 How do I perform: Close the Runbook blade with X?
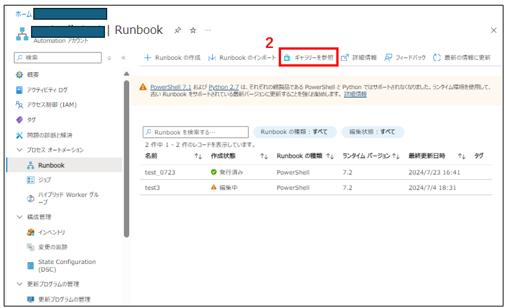pos(493,30)
